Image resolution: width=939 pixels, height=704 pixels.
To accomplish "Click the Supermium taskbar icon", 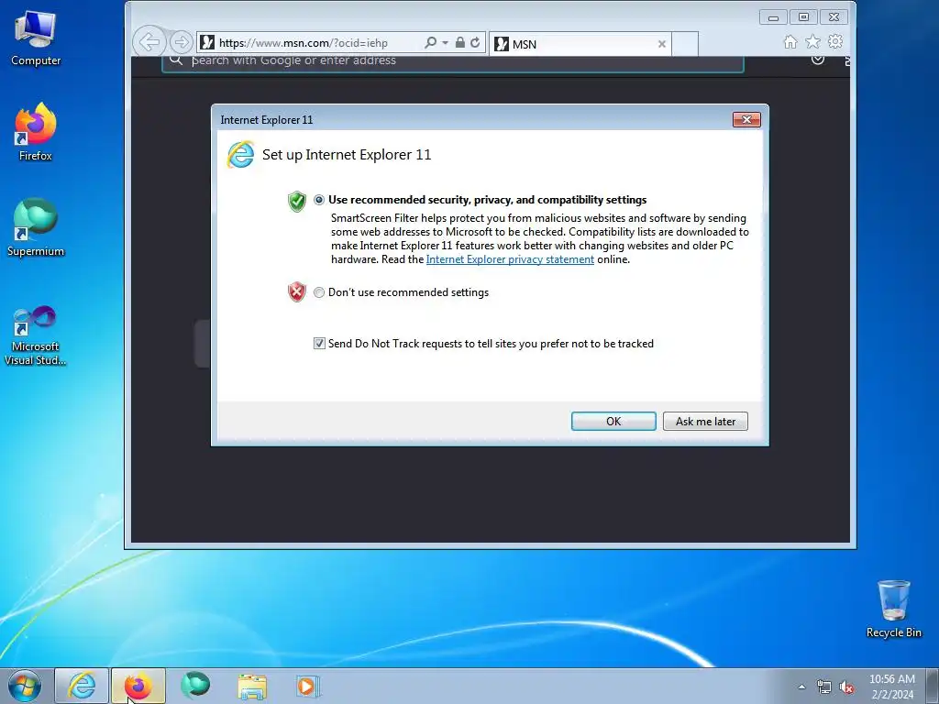I will (x=195, y=686).
